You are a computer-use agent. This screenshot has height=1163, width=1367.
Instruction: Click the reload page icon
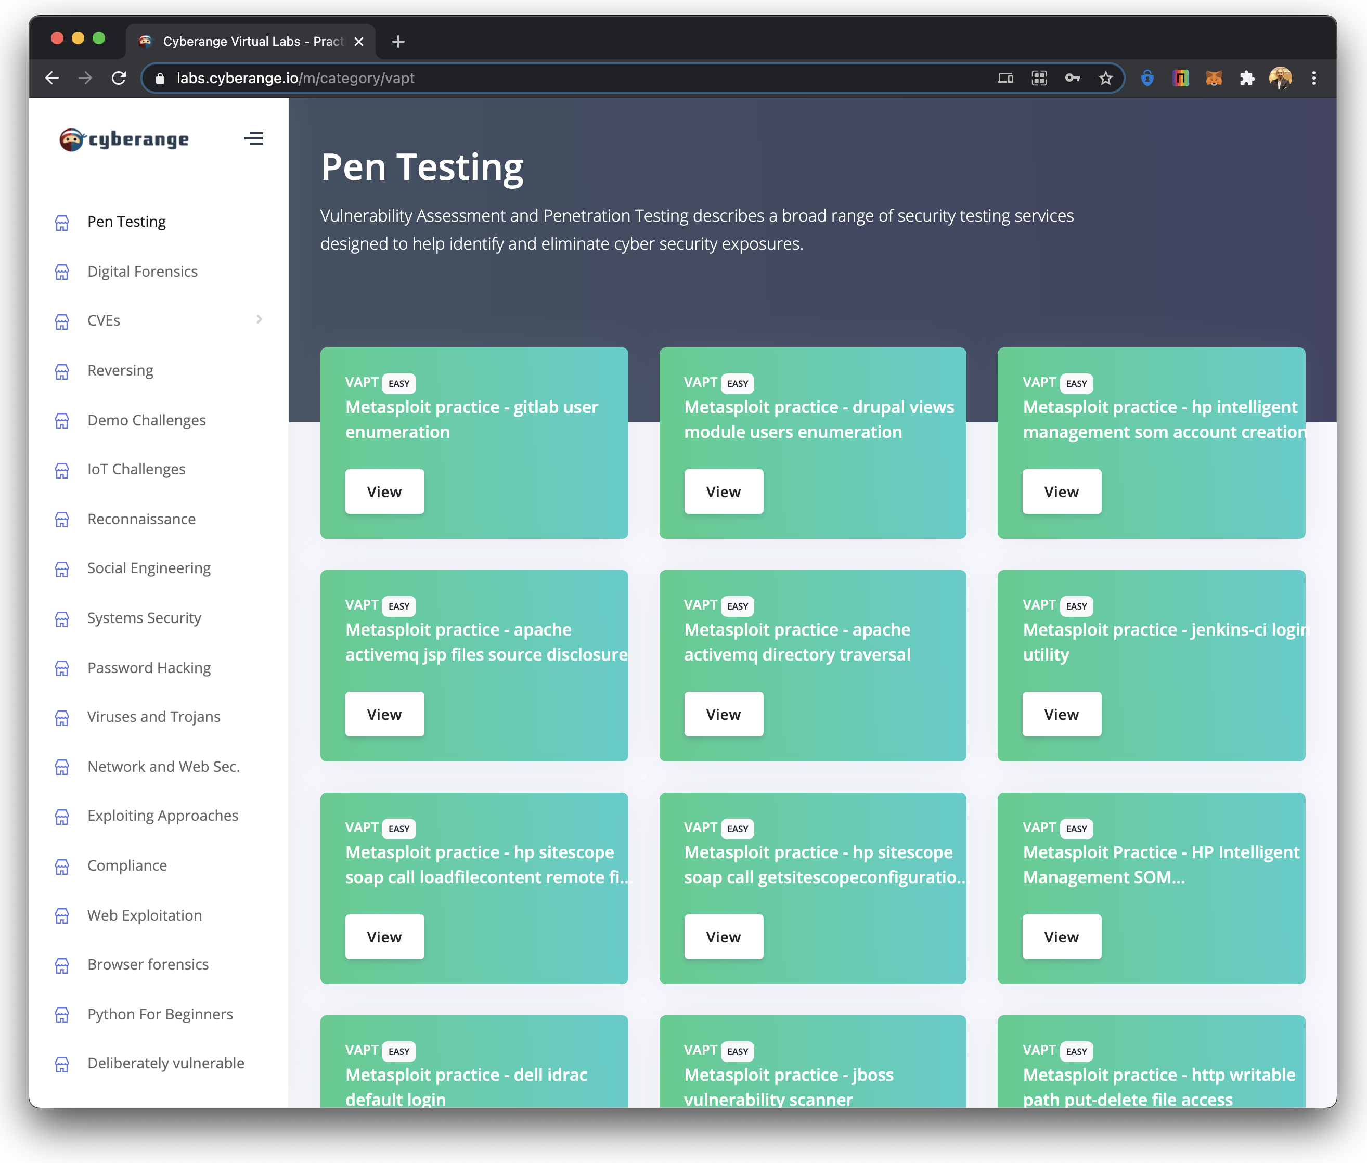coord(119,79)
